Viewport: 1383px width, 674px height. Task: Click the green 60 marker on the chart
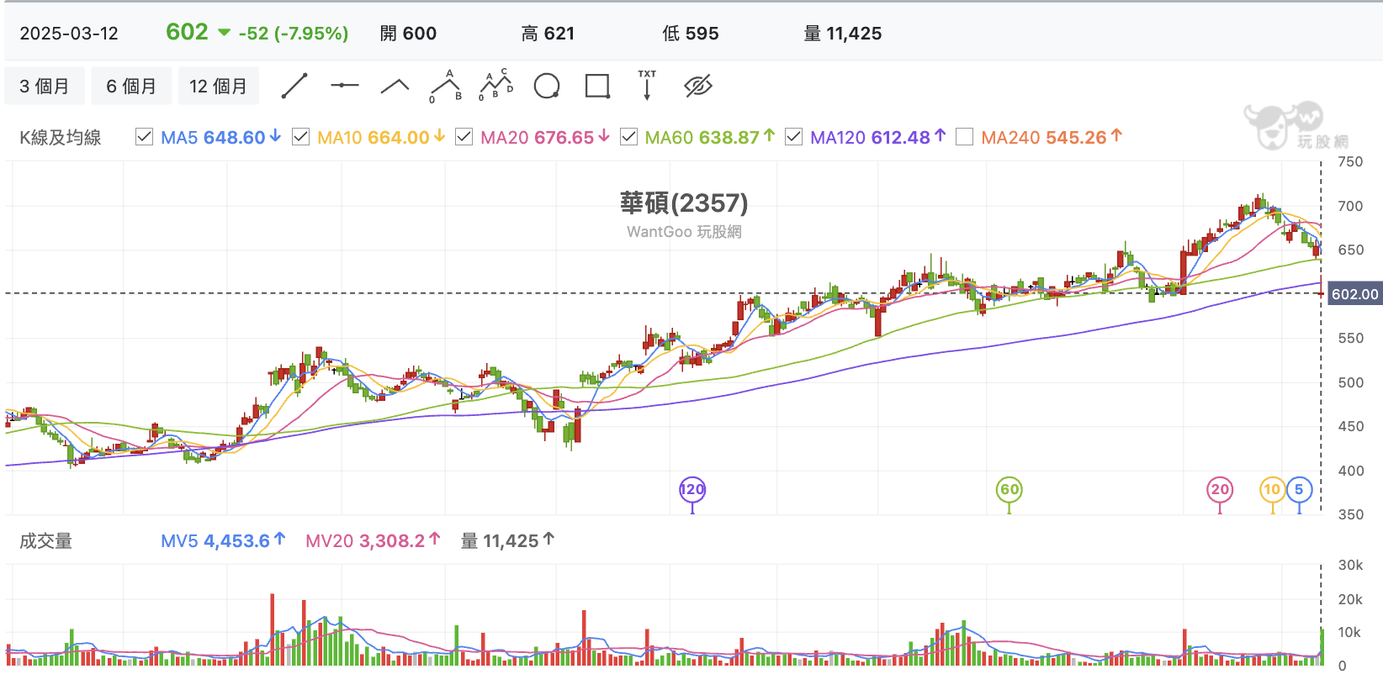click(1009, 490)
